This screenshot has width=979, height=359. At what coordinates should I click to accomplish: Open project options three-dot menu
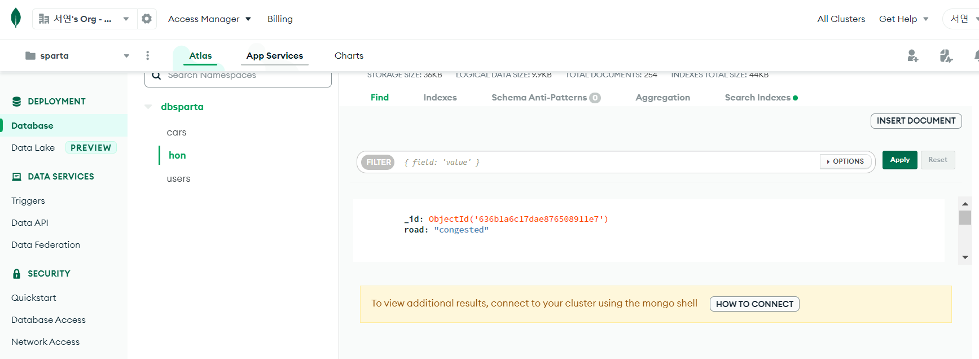point(147,55)
